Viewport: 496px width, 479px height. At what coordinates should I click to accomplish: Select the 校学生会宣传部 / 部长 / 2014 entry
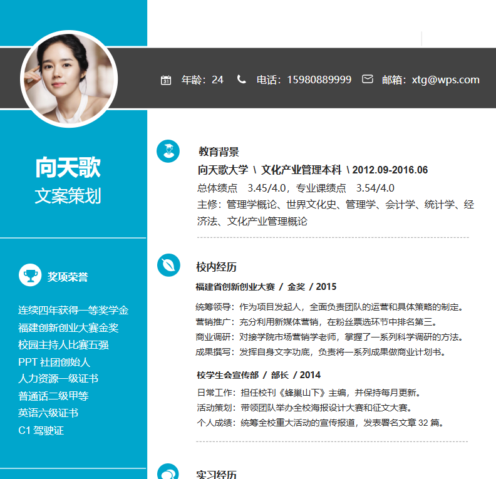pos(258,375)
